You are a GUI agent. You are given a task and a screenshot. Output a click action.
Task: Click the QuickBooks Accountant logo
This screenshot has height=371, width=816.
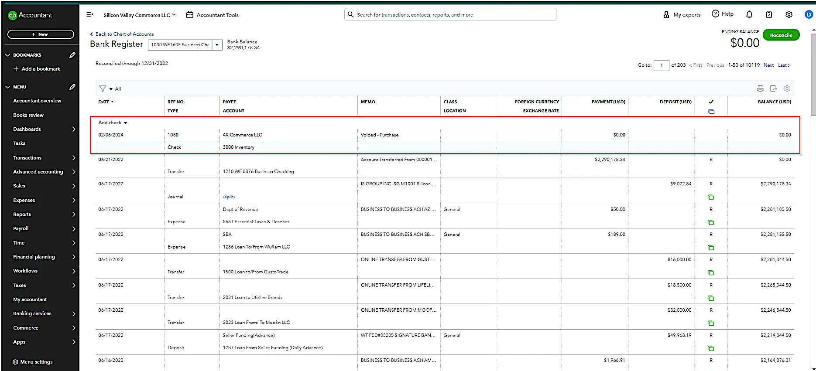(x=30, y=15)
